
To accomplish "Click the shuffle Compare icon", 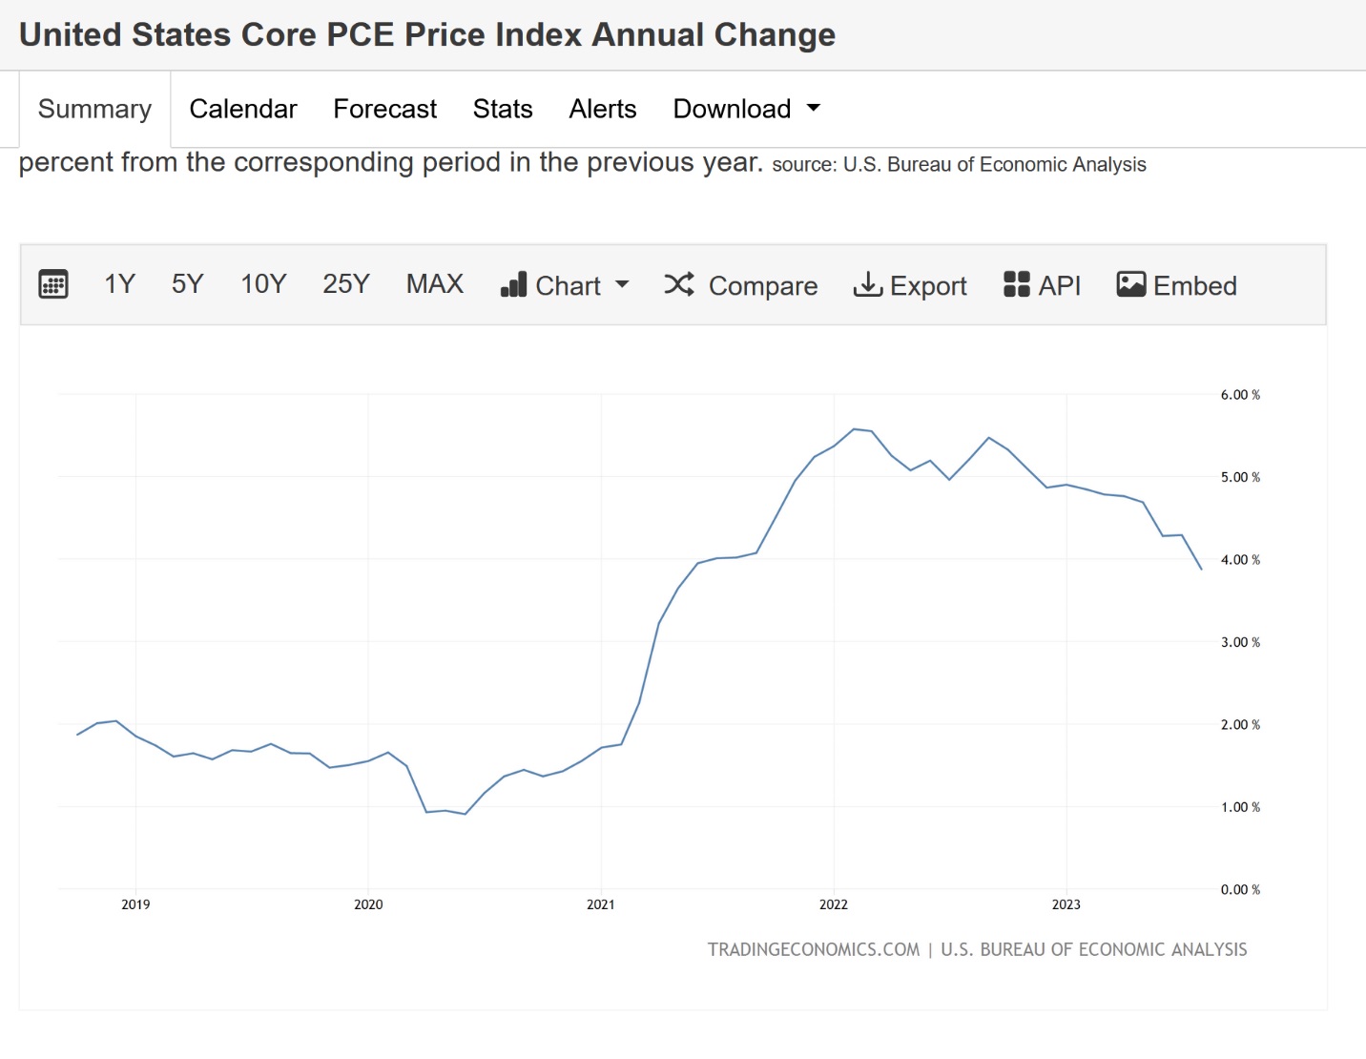I will pyautogui.click(x=678, y=284).
